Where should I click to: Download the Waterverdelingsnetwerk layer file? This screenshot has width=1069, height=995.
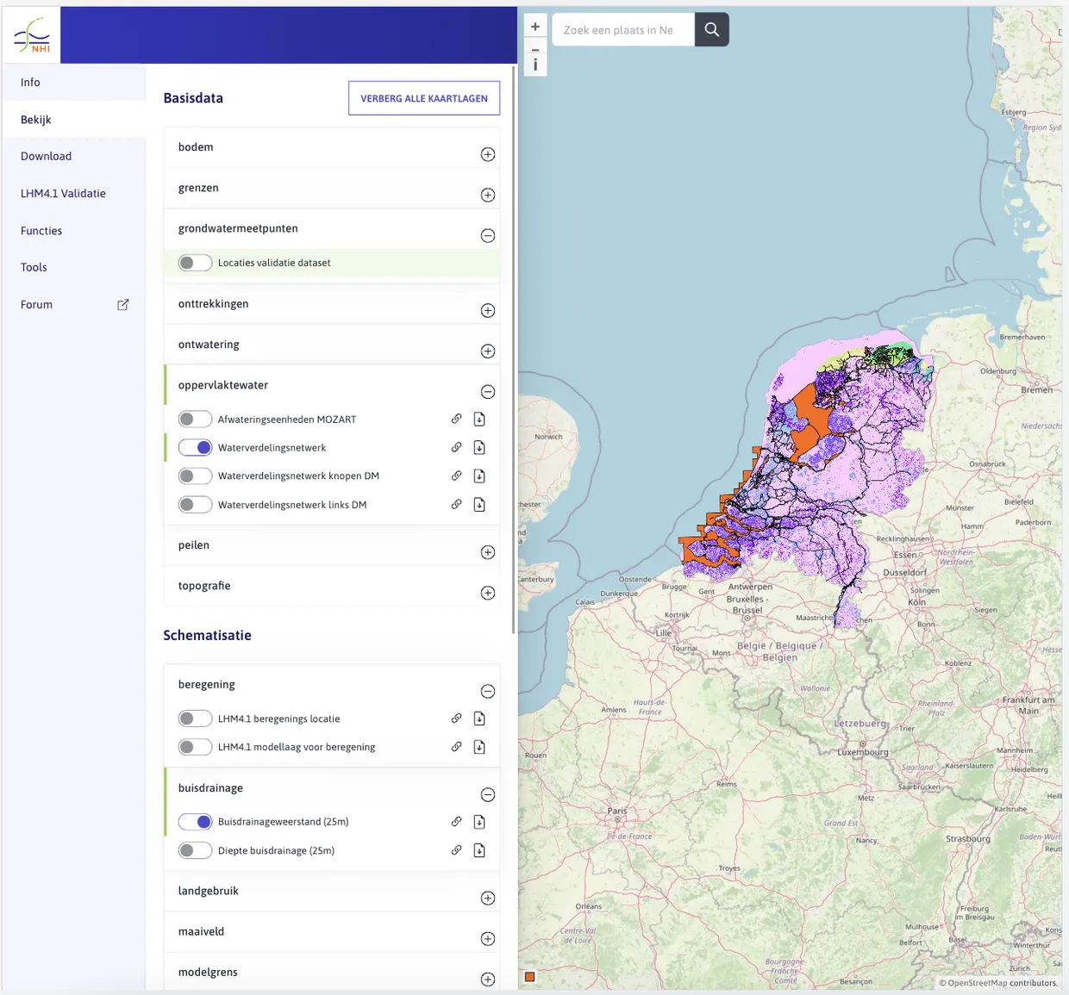click(x=479, y=448)
